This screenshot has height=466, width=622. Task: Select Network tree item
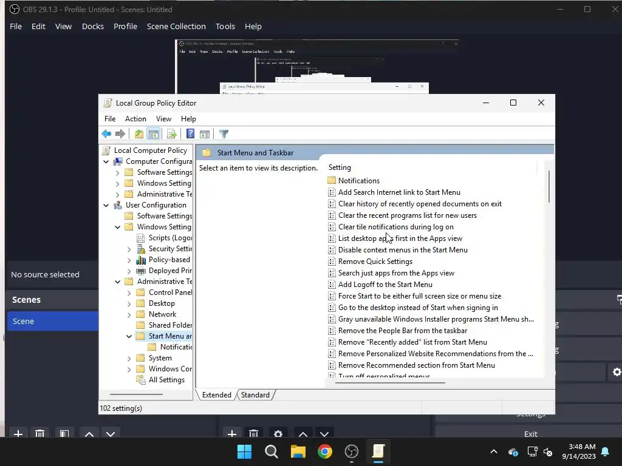[x=162, y=314]
